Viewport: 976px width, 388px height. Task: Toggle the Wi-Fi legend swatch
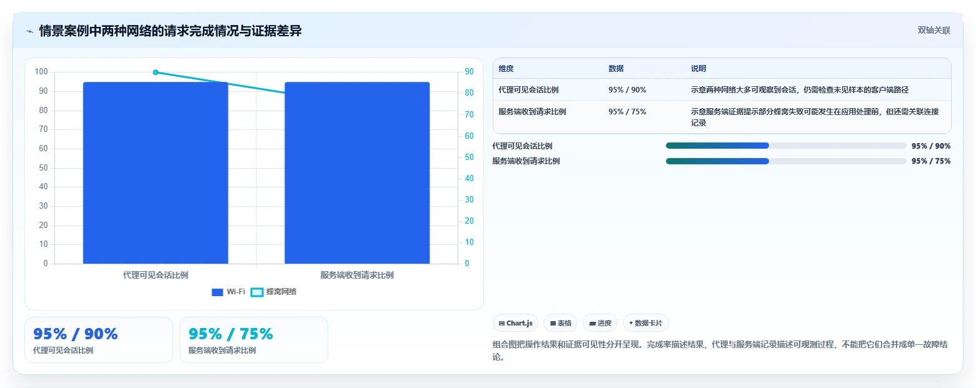click(218, 292)
